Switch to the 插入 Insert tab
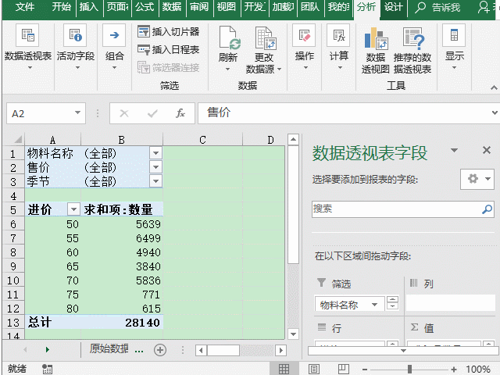This screenshot has width=500, height=375. [88, 7]
